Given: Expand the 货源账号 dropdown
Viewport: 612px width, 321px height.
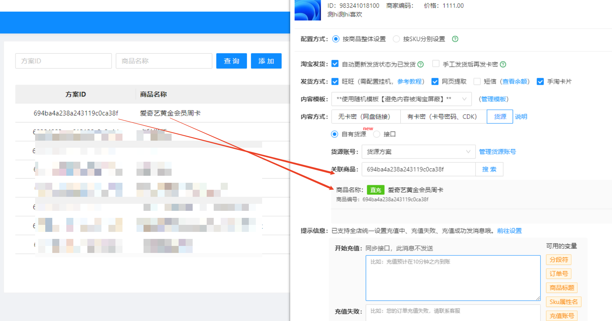Looking at the screenshot, I should pos(419,152).
